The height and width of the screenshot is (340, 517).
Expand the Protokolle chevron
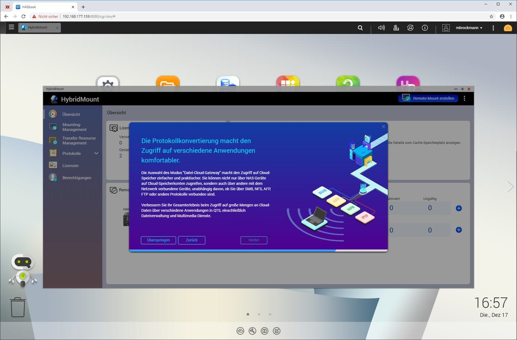(x=96, y=153)
